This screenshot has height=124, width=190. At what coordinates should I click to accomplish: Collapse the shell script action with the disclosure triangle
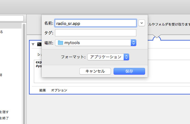(33, 44)
